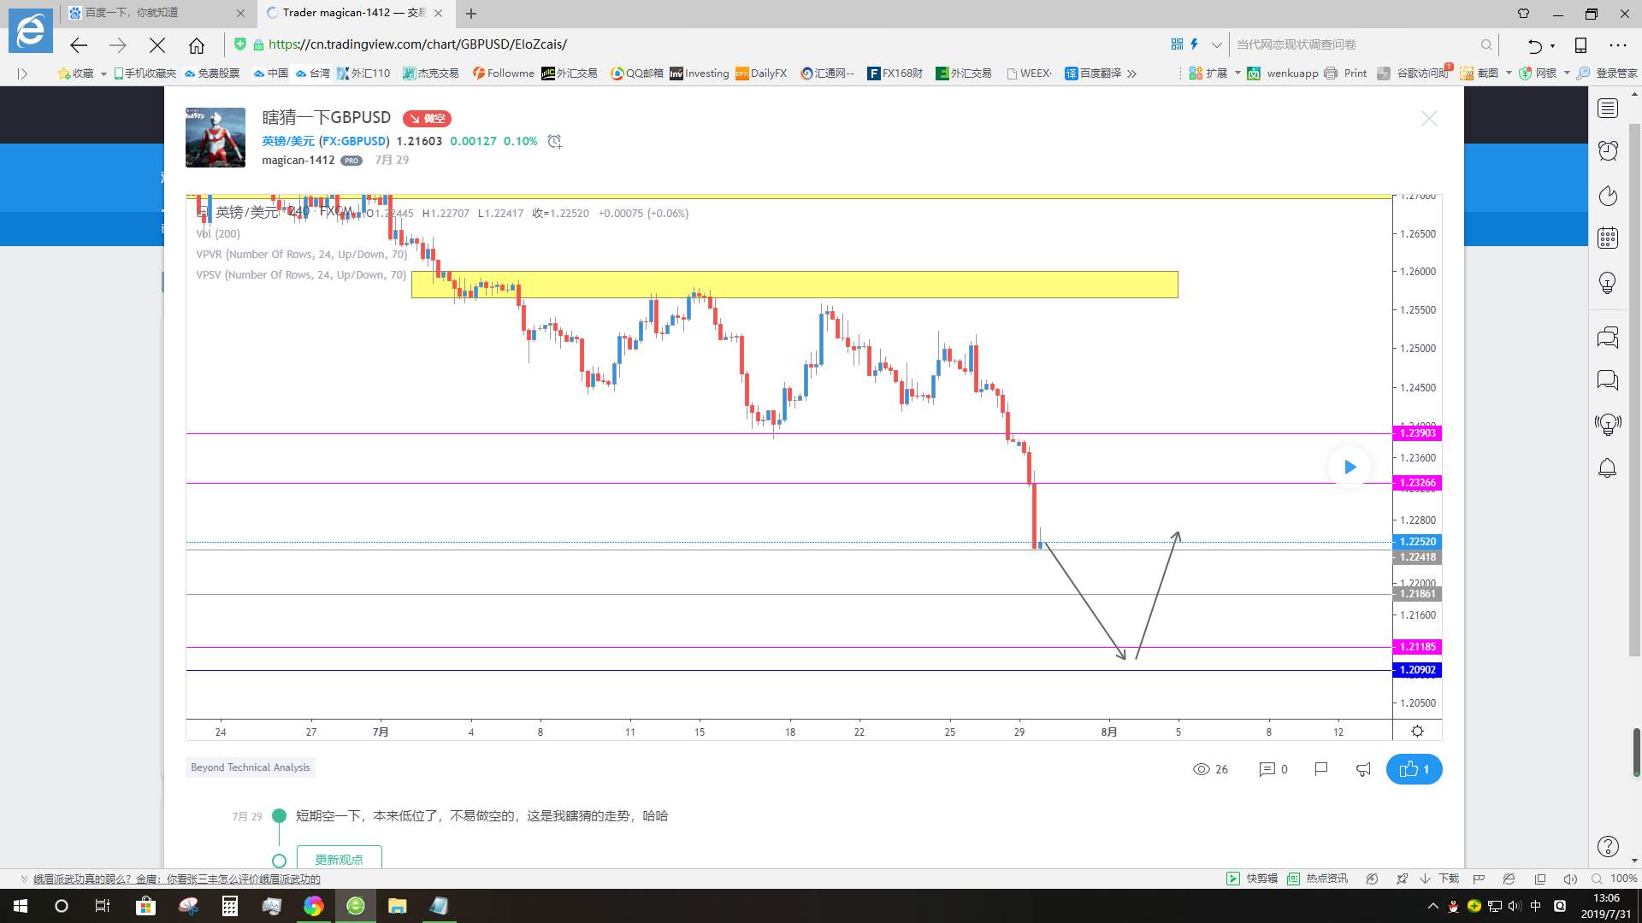1642x923 pixels.
Task: Open the address bar dropdown arrow
Action: [x=1216, y=44]
